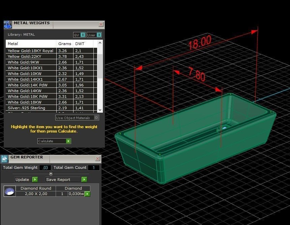
Task: Click the 2,00 X 2,00 gem size cell
Action: click(36, 194)
